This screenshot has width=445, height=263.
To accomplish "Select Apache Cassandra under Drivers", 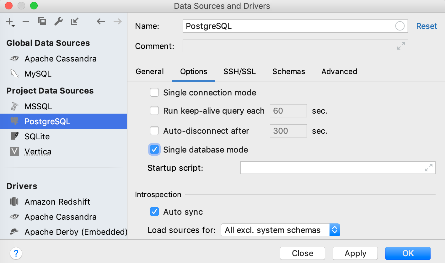I will (63, 217).
